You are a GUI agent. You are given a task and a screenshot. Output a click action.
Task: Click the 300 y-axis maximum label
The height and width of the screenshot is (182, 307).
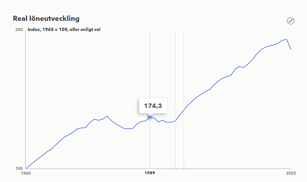pos(19,30)
